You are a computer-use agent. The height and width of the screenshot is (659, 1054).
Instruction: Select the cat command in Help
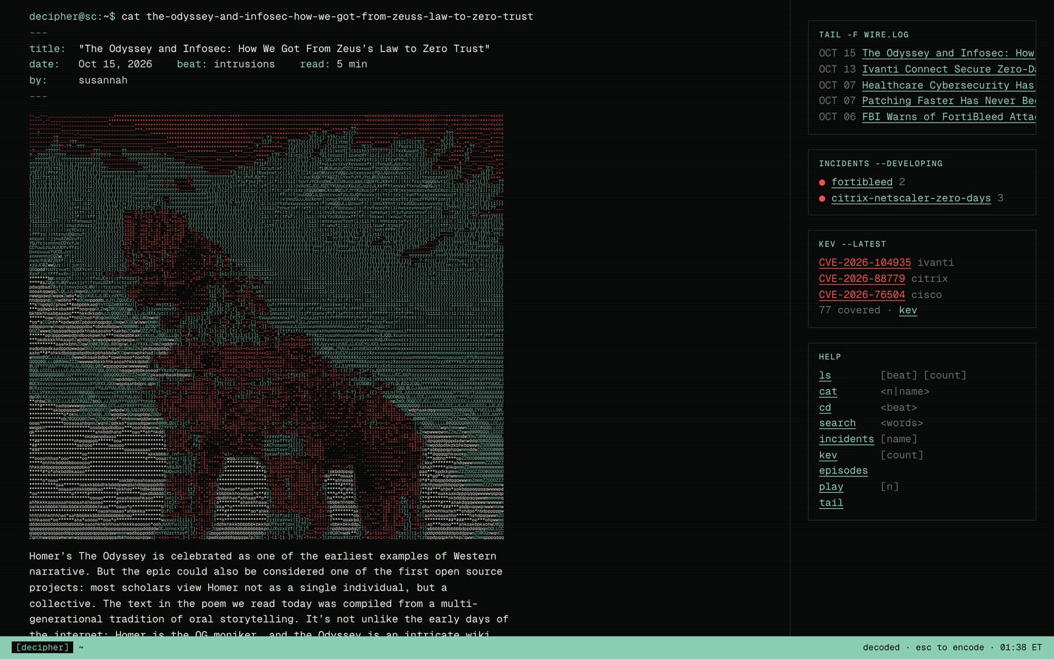pos(828,391)
